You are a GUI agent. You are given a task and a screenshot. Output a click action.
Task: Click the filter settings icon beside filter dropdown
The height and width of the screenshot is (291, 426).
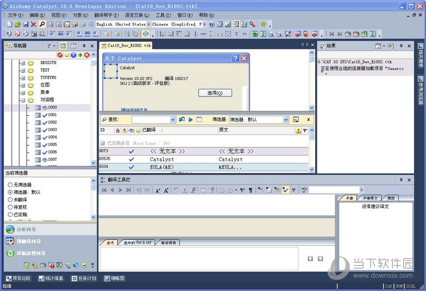coord(296,119)
